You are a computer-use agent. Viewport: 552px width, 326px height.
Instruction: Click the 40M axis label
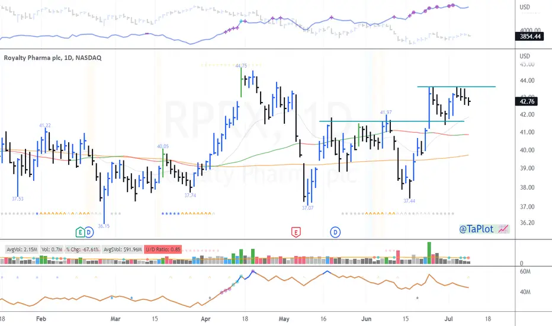coord(525,292)
